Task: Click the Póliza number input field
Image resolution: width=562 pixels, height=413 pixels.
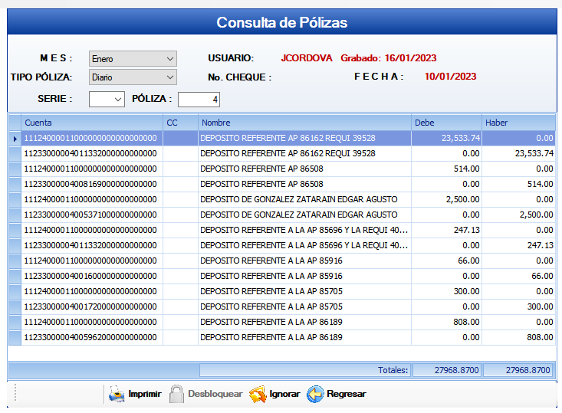Action: [199, 100]
